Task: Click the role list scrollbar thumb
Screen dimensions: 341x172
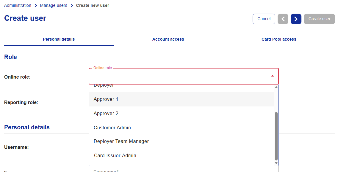Action: (276, 136)
